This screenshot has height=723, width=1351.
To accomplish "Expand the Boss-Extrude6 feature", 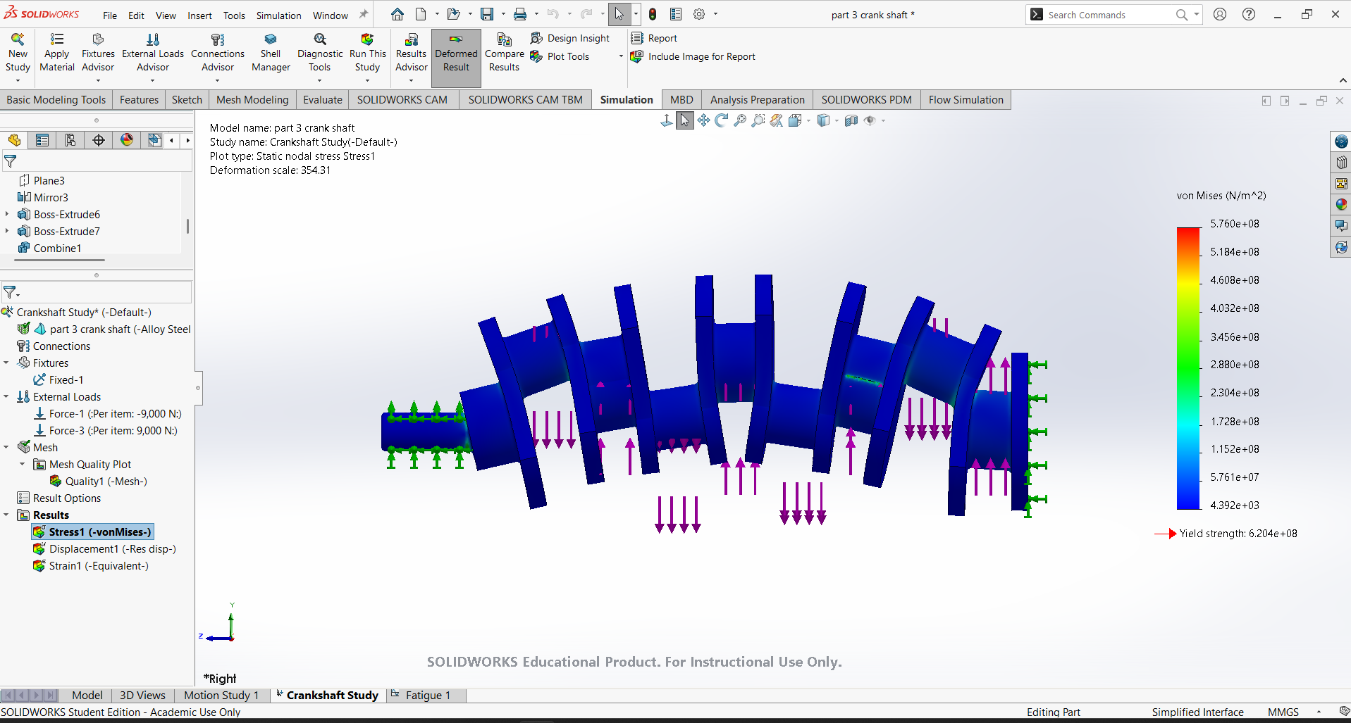I will click(x=6, y=214).
